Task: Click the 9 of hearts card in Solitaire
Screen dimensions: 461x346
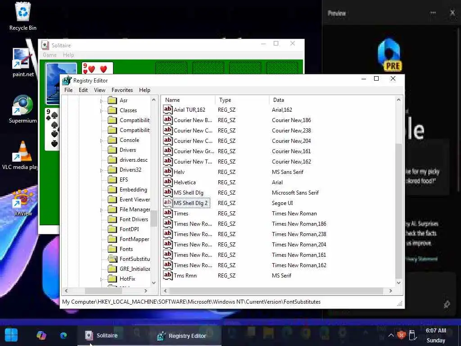Action: (97, 68)
